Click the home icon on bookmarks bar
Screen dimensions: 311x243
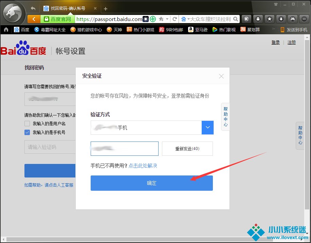(x=6, y=30)
